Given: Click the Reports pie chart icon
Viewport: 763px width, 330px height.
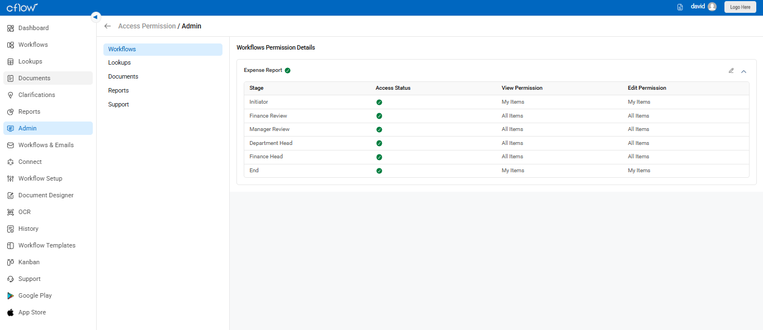Looking at the screenshot, I should pos(11,111).
